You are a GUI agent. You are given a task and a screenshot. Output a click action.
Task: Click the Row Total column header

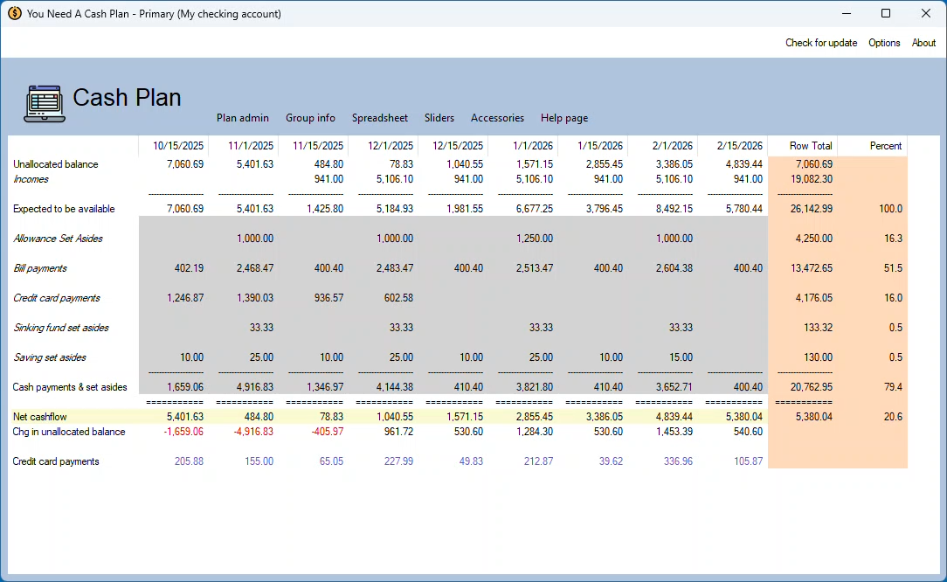[811, 146]
